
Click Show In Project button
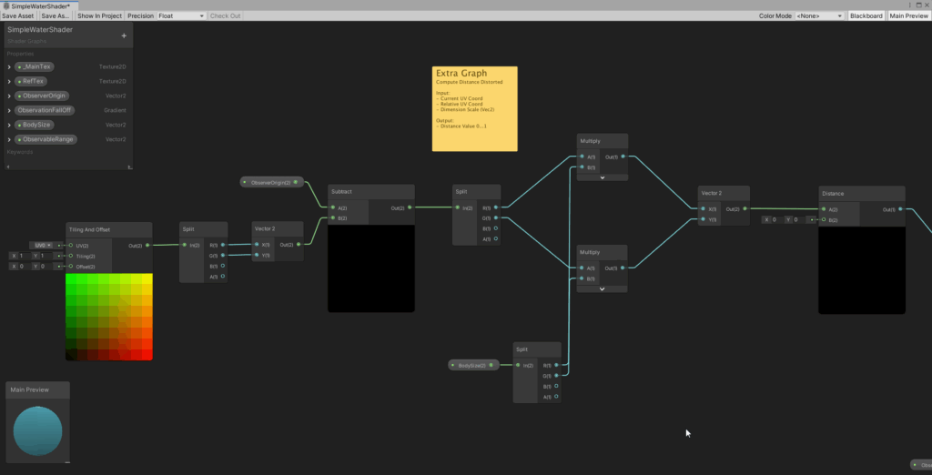pos(99,15)
